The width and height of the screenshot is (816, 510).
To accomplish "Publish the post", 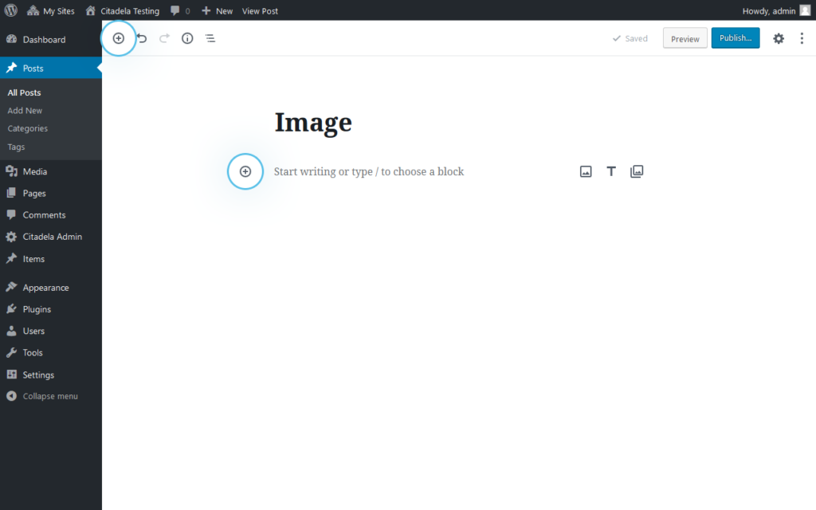I will click(735, 37).
